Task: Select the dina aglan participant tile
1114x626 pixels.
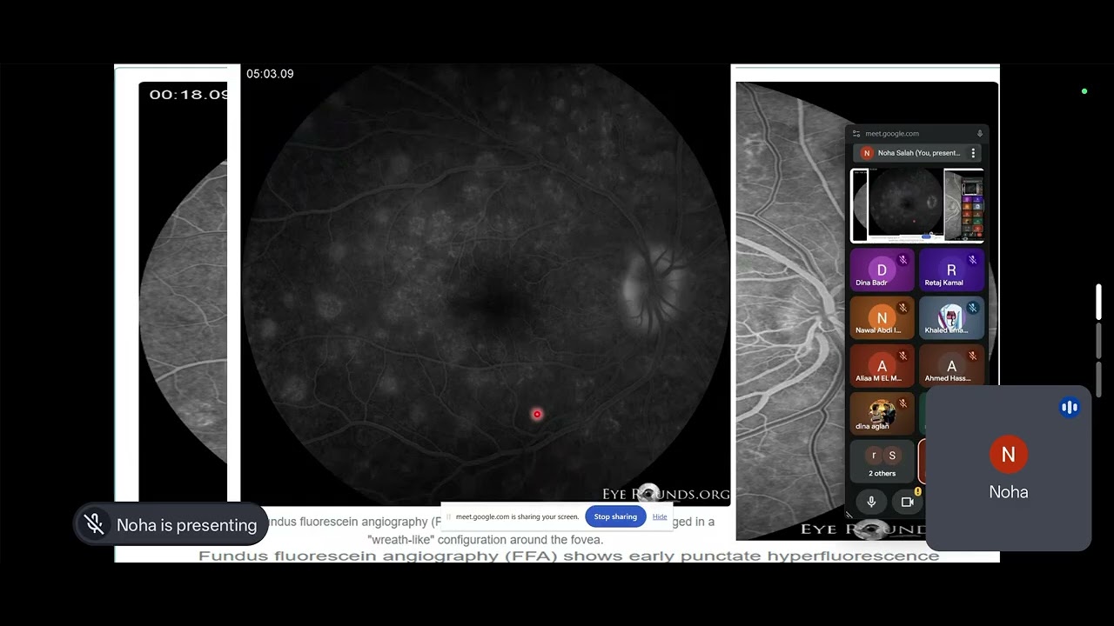Action: [882, 413]
